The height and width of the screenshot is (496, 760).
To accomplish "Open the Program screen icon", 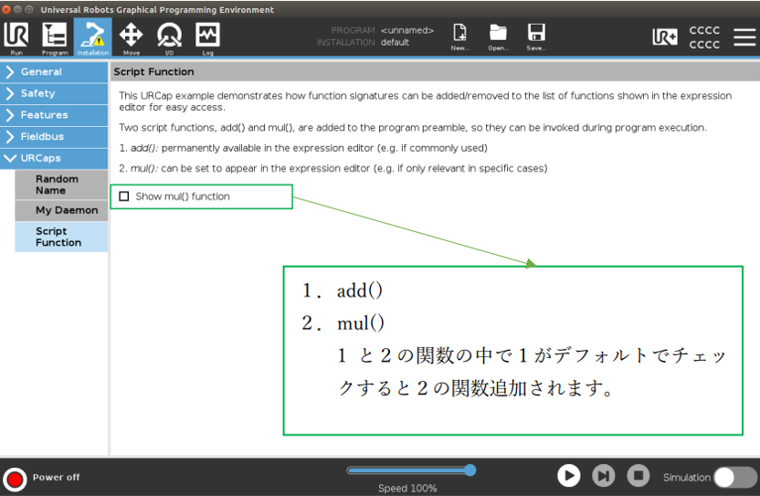I will 54,37.
